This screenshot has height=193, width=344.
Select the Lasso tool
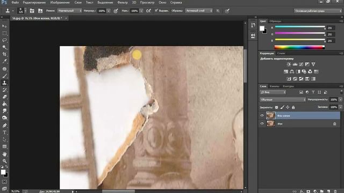tap(4, 40)
